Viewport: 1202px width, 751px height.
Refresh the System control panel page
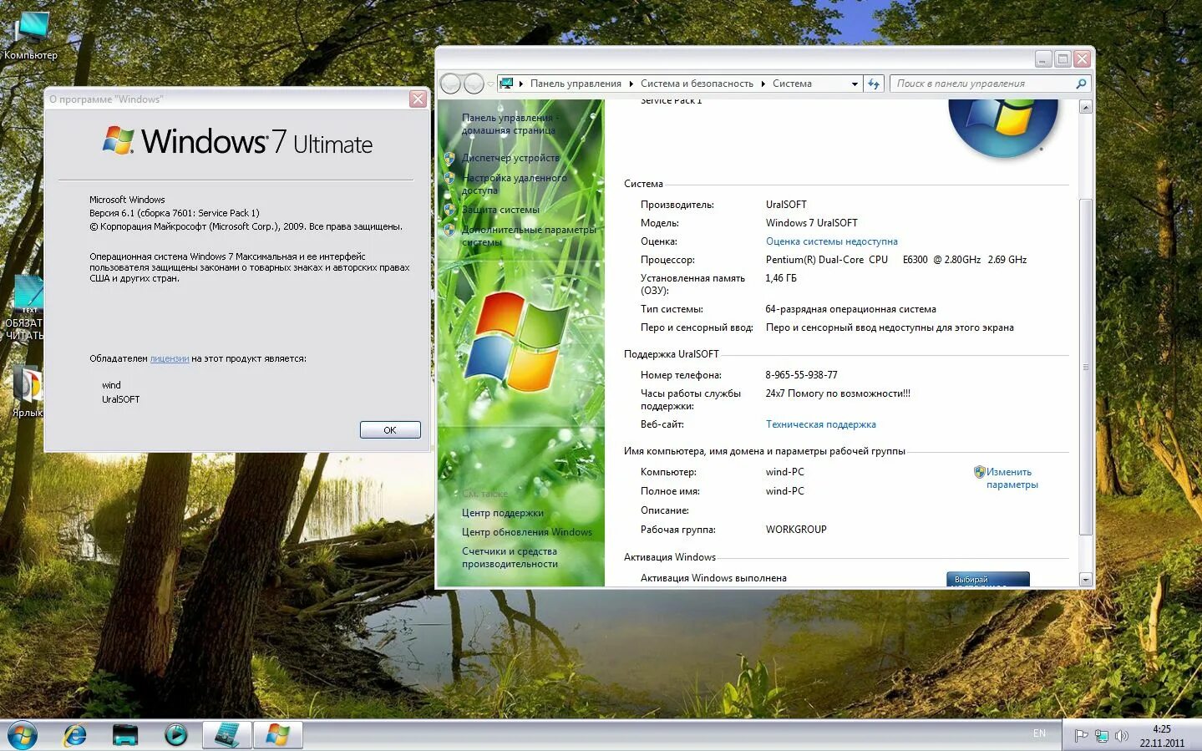[874, 84]
